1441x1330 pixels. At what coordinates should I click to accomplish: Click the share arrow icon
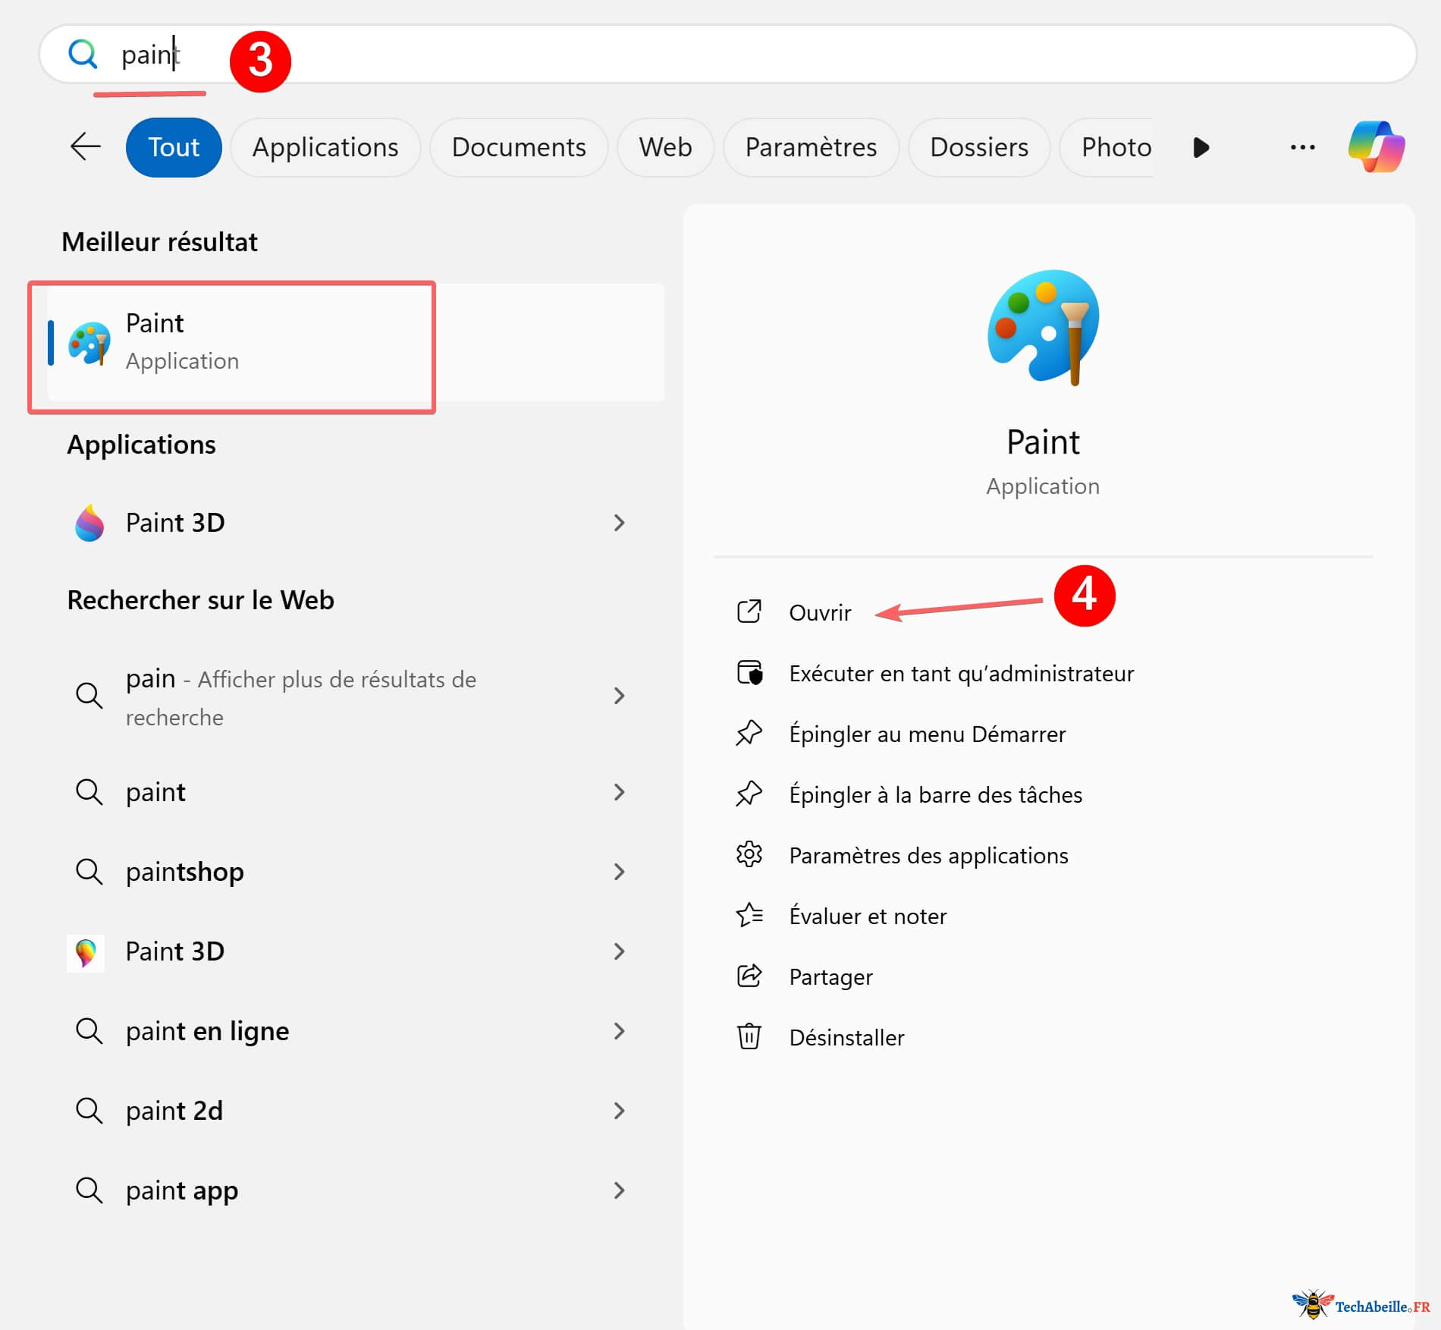click(749, 976)
